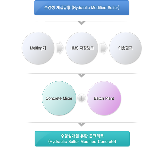Image resolution: width=163 pixels, height=147 pixels.
Task: Click the down chevron above the teal box
Action: (81, 124)
